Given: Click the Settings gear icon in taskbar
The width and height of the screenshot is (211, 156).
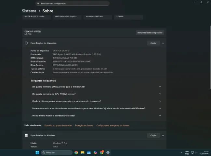Looking at the screenshot, I should 108,152.
